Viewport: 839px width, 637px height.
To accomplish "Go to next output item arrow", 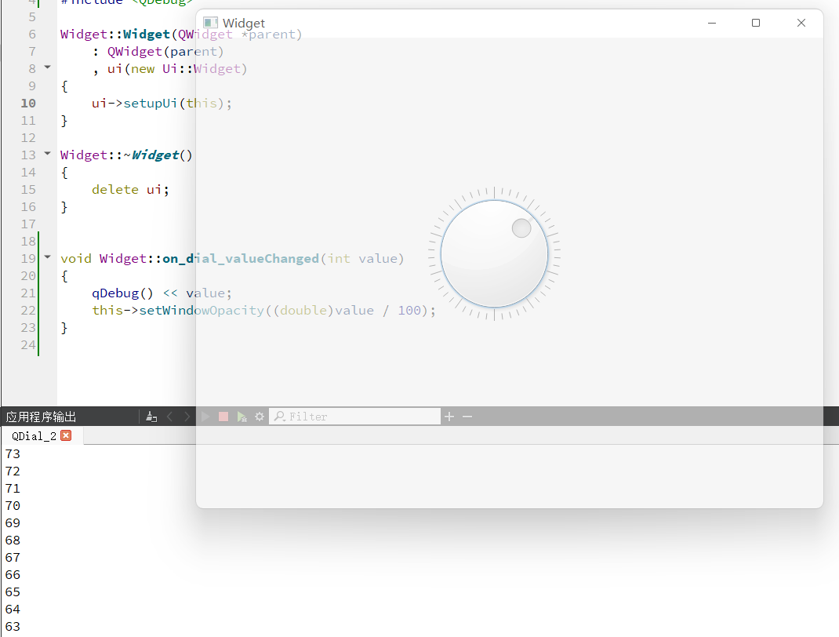I will point(187,417).
